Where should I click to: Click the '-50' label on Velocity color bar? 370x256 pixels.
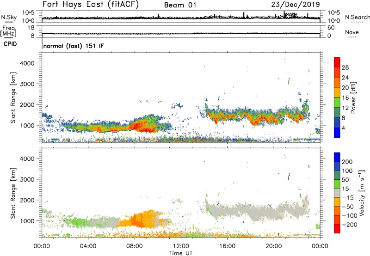(348, 207)
